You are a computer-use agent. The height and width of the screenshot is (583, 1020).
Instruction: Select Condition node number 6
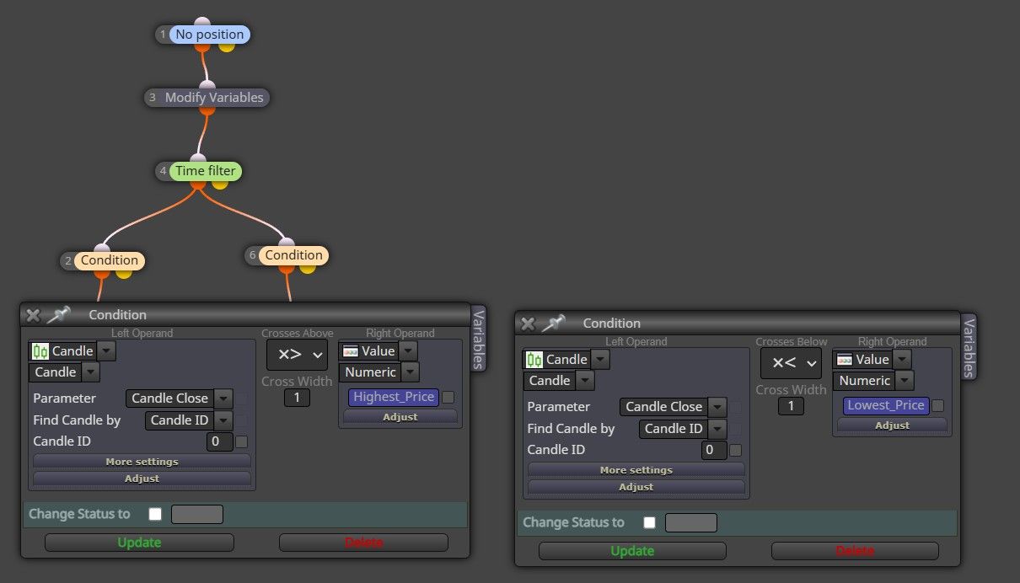293,255
